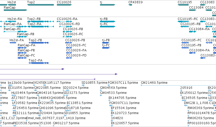
Task: Click the Top2-PB protein label
Action: coord(35,40)
